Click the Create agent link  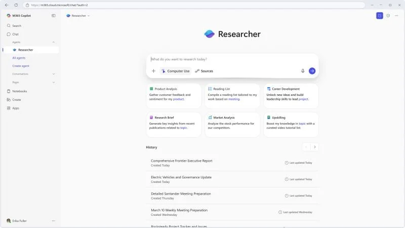pyautogui.click(x=21, y=66)
